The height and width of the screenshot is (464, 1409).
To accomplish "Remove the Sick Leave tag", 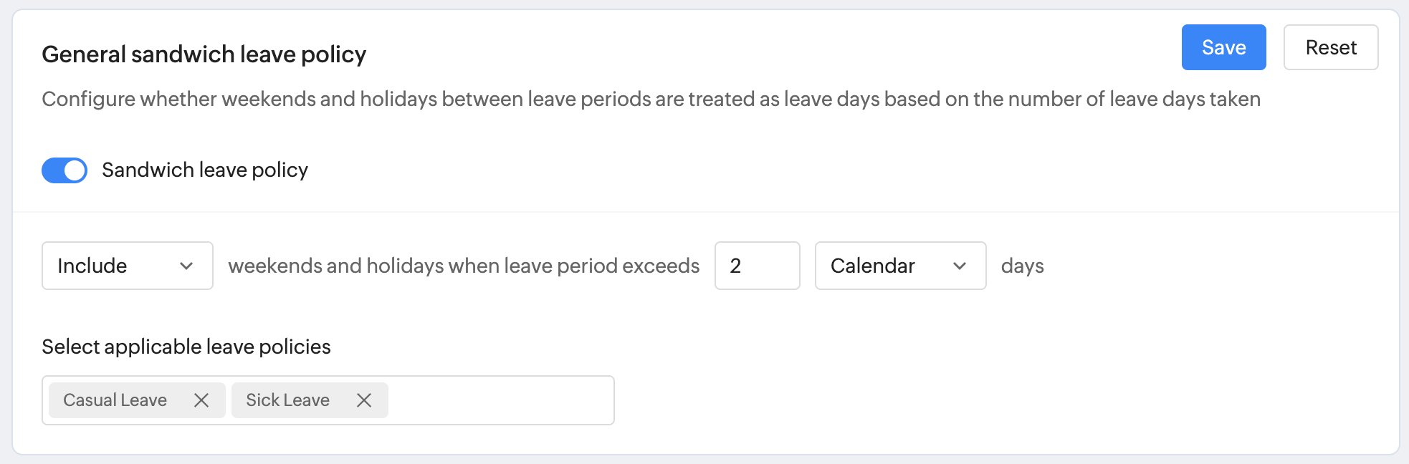I will pyautogui.click(x=364, y=400).
